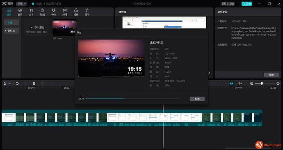This screenshot has width=283, height=150.
Task: Click 导入素材 to import media
Action: (x=37, y=28)
